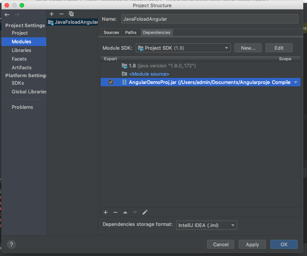Open Libraries settings
Screen dimensions: 307x256
point(21,50)
